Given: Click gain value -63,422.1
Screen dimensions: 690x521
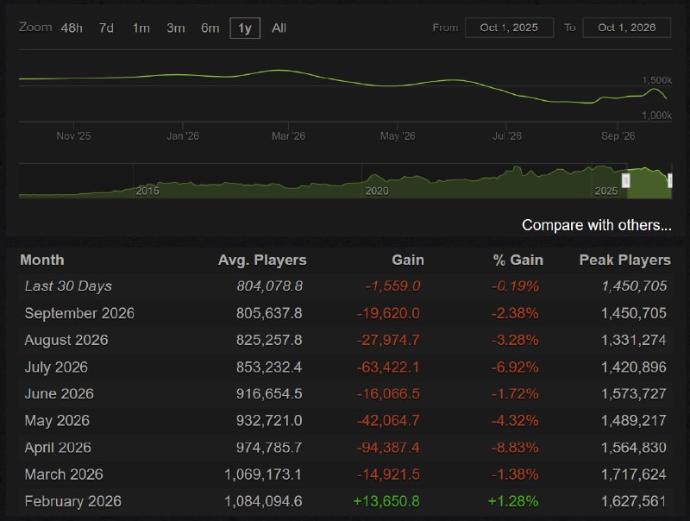Looking at the screenshot, I should (x=388, y=367).
